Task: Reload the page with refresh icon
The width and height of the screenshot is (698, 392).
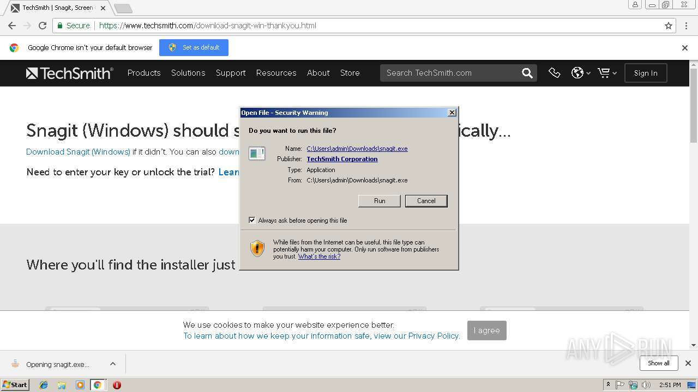Action: [x=43, y=26]
